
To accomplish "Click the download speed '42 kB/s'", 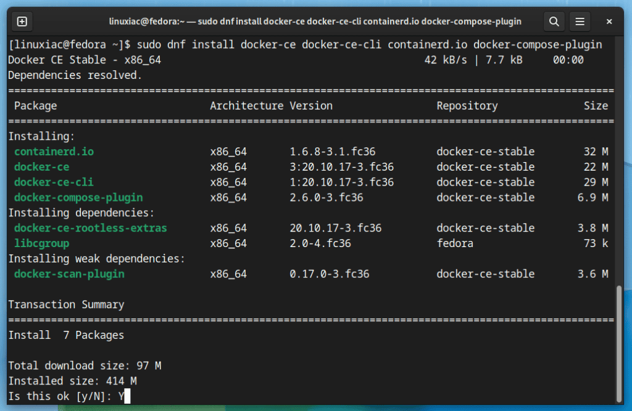I will click(446, 60).
